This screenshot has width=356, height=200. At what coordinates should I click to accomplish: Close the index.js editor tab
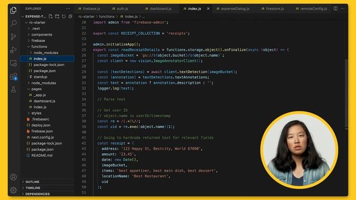208,9
